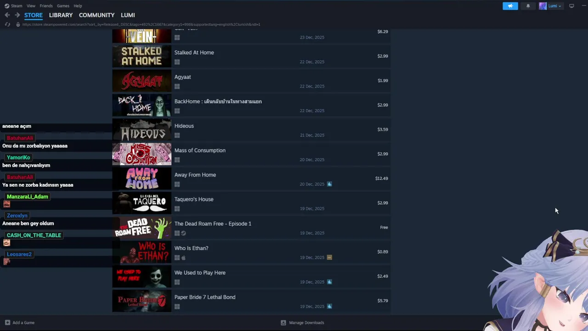Open the Games menu

[x=63, y=6]
